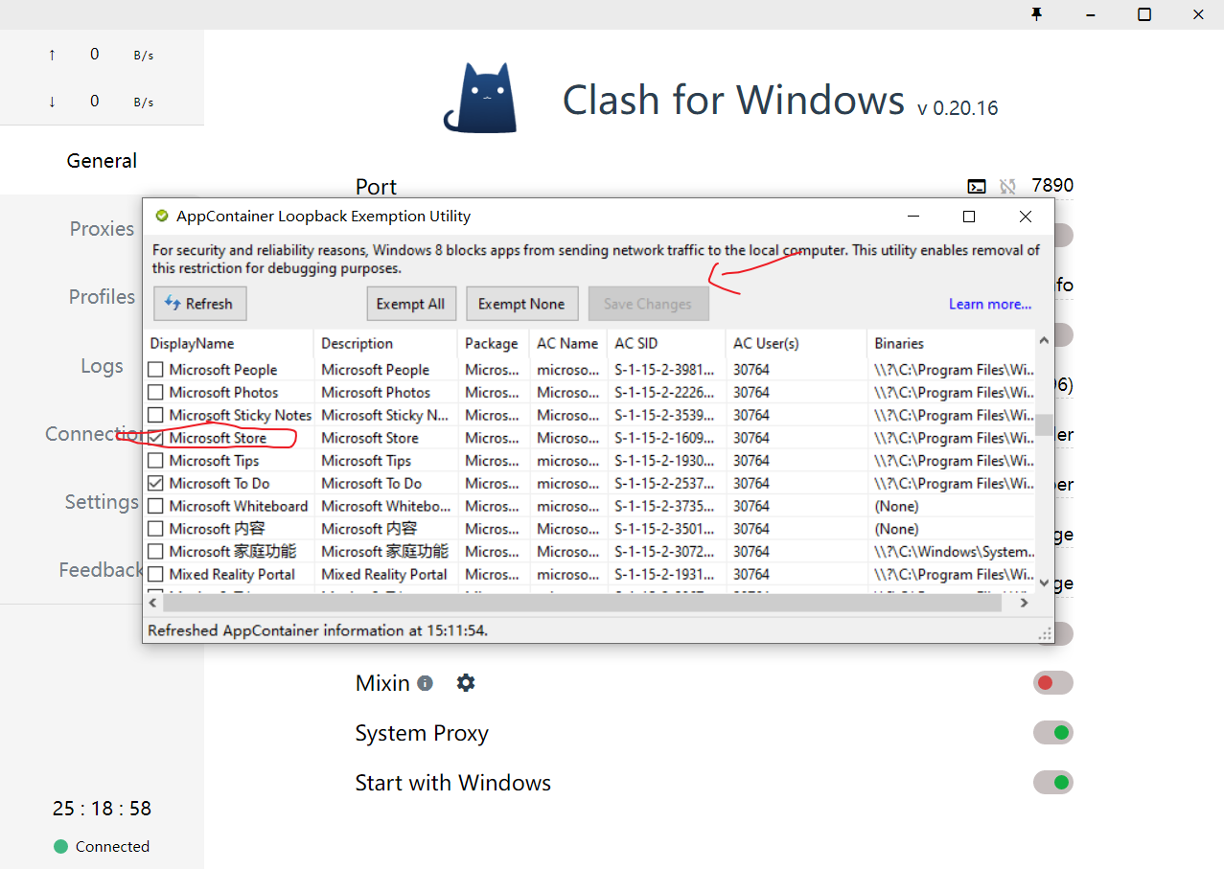Screen dimensions: 1224x869
Task: Click the horizontal scrollbar right arrow
Action: (1025, 603)
